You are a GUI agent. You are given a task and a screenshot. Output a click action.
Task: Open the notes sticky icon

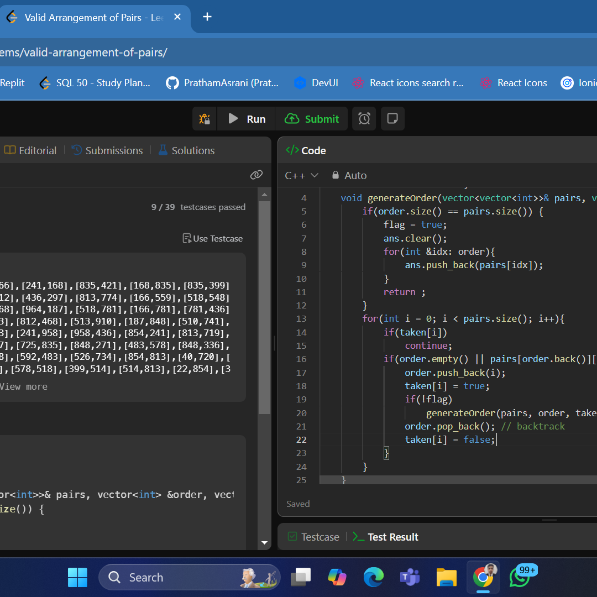[392, 119]
